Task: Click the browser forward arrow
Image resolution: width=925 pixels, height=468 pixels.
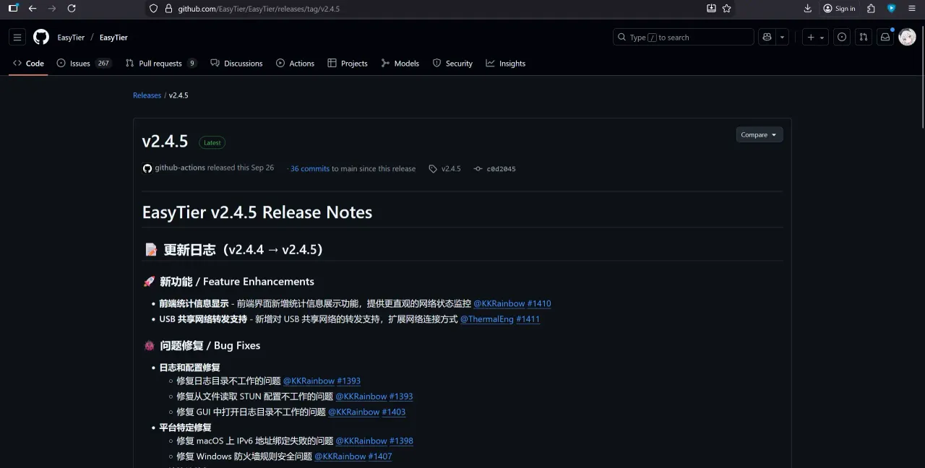Action: pos(51,9)
